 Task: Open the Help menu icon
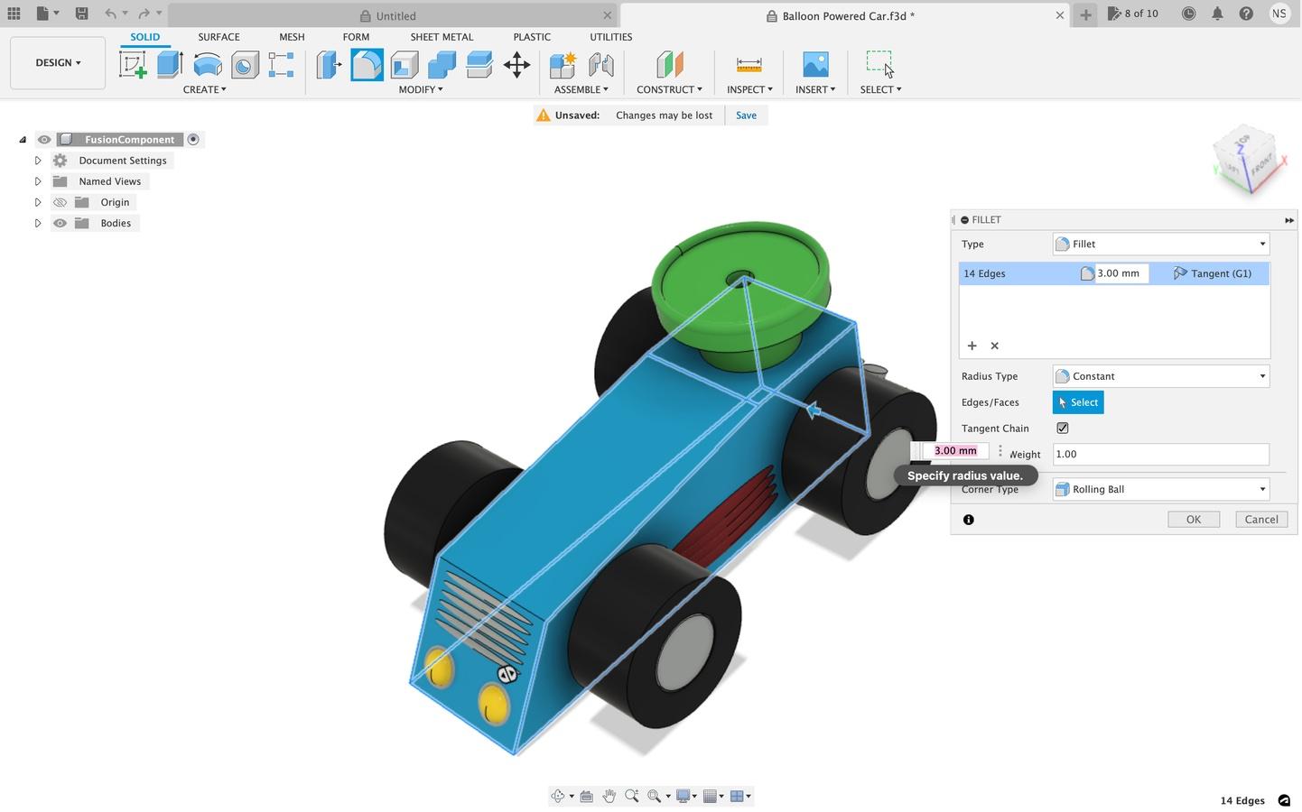(x=1246, y=14)
